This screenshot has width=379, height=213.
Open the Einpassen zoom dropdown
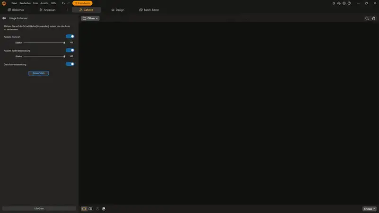tap(369, 209)
